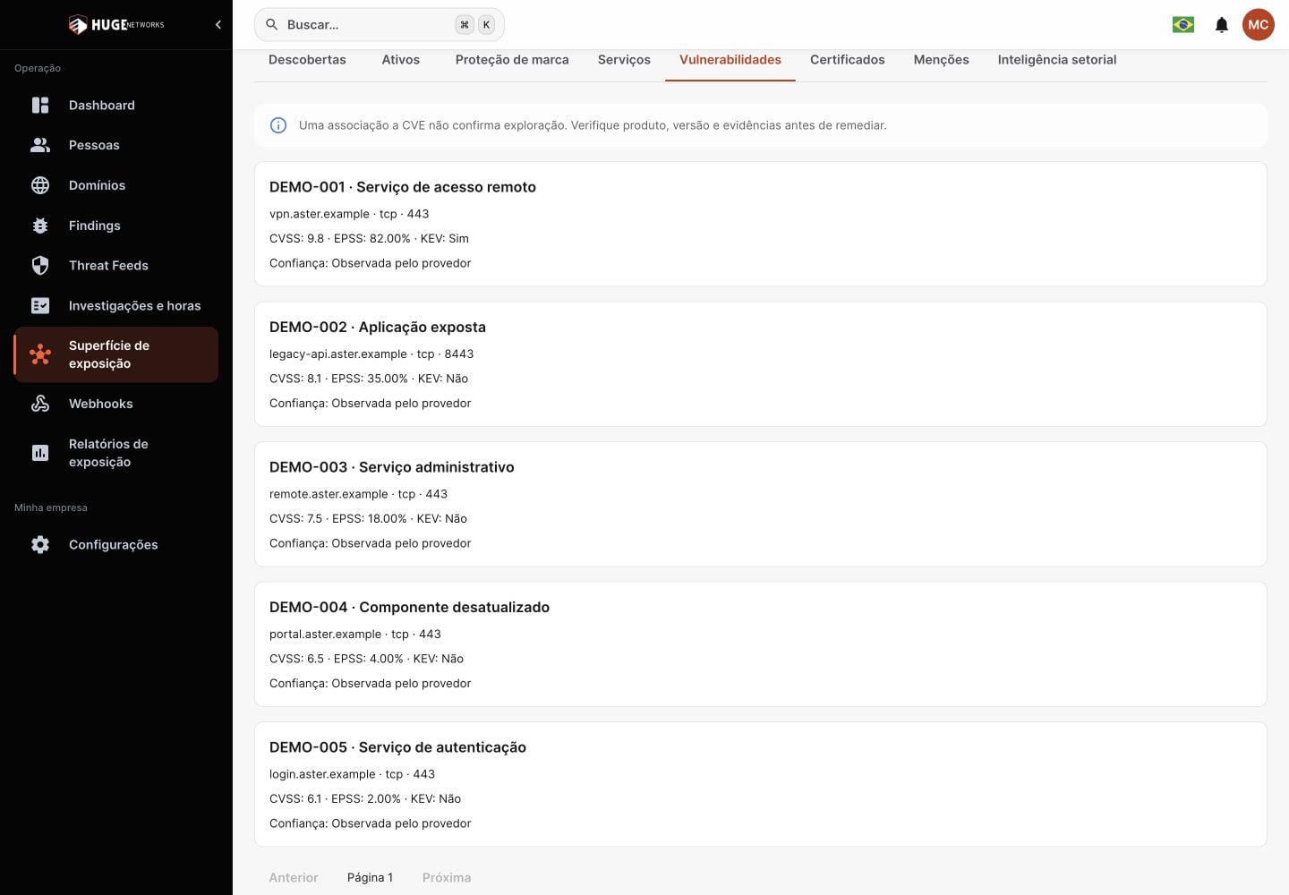
Task: Switch to the Menções tab
Action: [x=942, y=60]
